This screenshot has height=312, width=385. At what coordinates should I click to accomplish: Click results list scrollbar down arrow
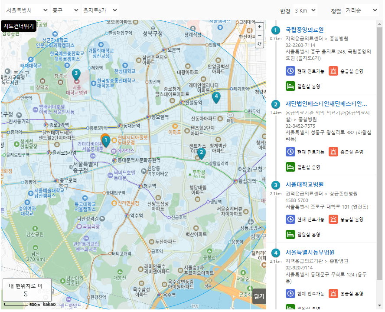point(379,305)
